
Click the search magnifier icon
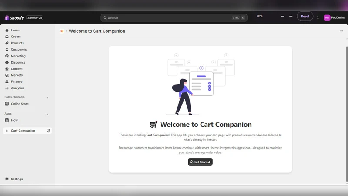coord(105,18)
